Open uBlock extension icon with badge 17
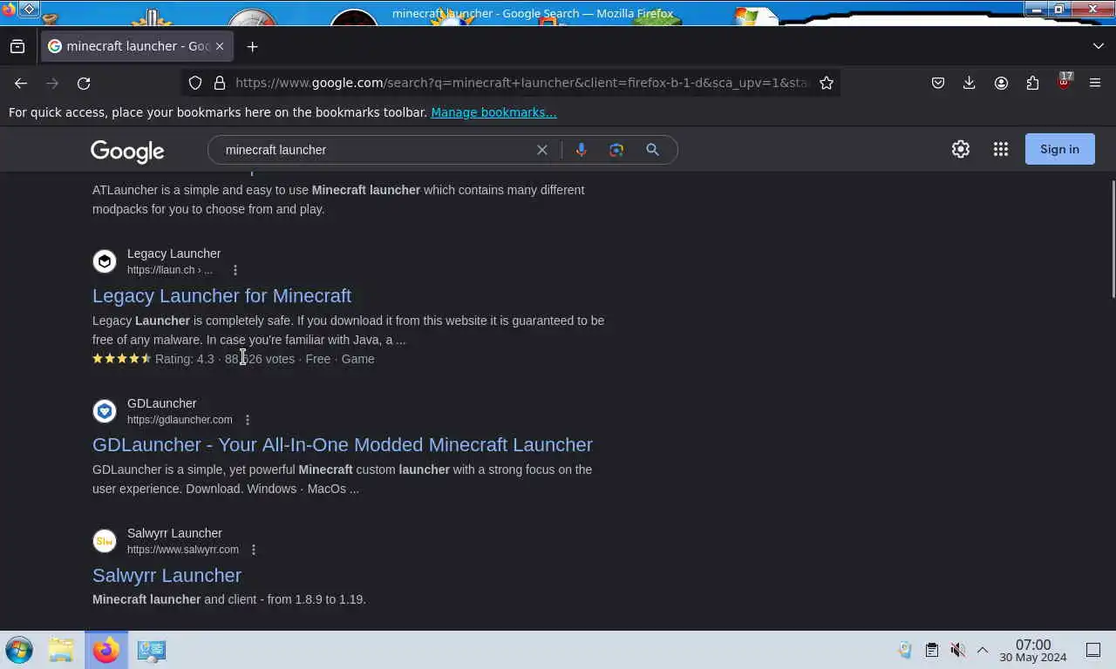Image resolution: width=1116 pixels, height=669 pixels. pos(1064,82)
